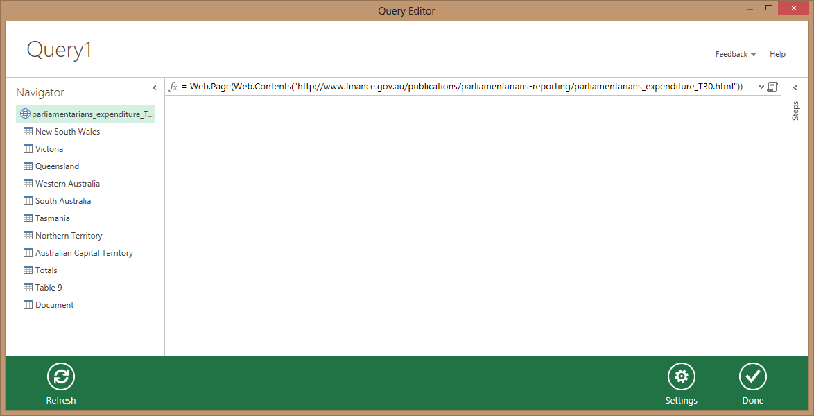Viewport: 814px width, 416px height.
Task: Click the table icon beside Queensland
Action: click(x=28, y=166)
